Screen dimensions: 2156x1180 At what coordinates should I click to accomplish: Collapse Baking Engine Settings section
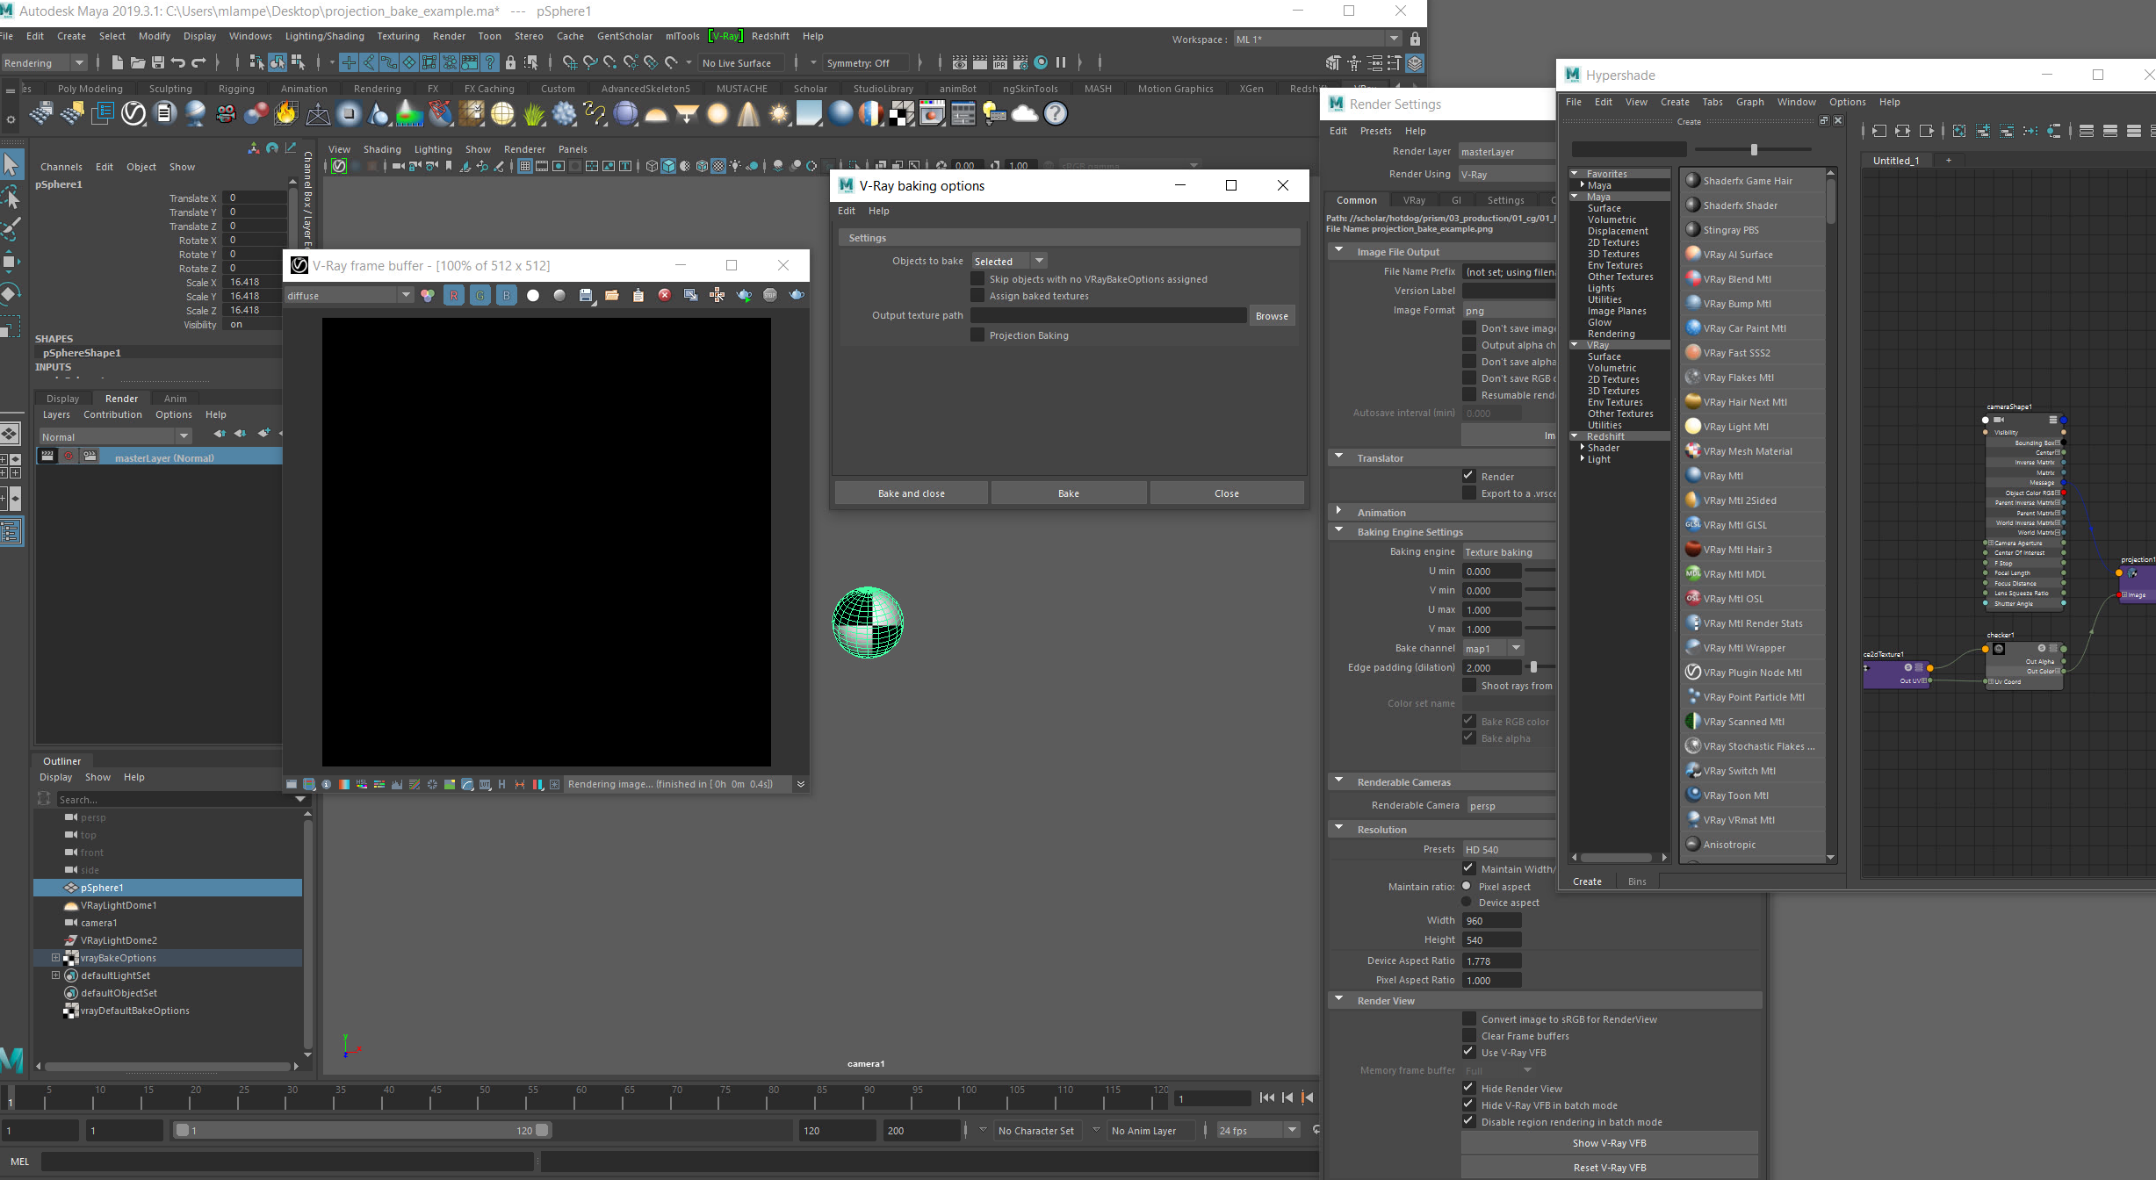pyautogui.click(x=1339, y=531)
